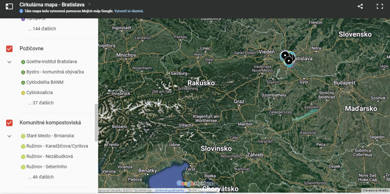390x194 pixels.
Task: Open Ružinov - Karadžičova/Cyrilova entry
Action: (x=57, y=146)
